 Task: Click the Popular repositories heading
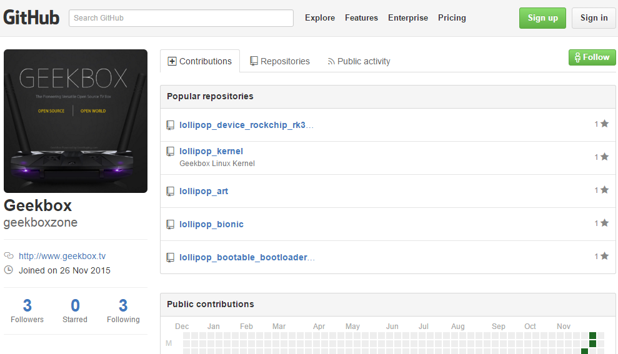coord(210,97)
